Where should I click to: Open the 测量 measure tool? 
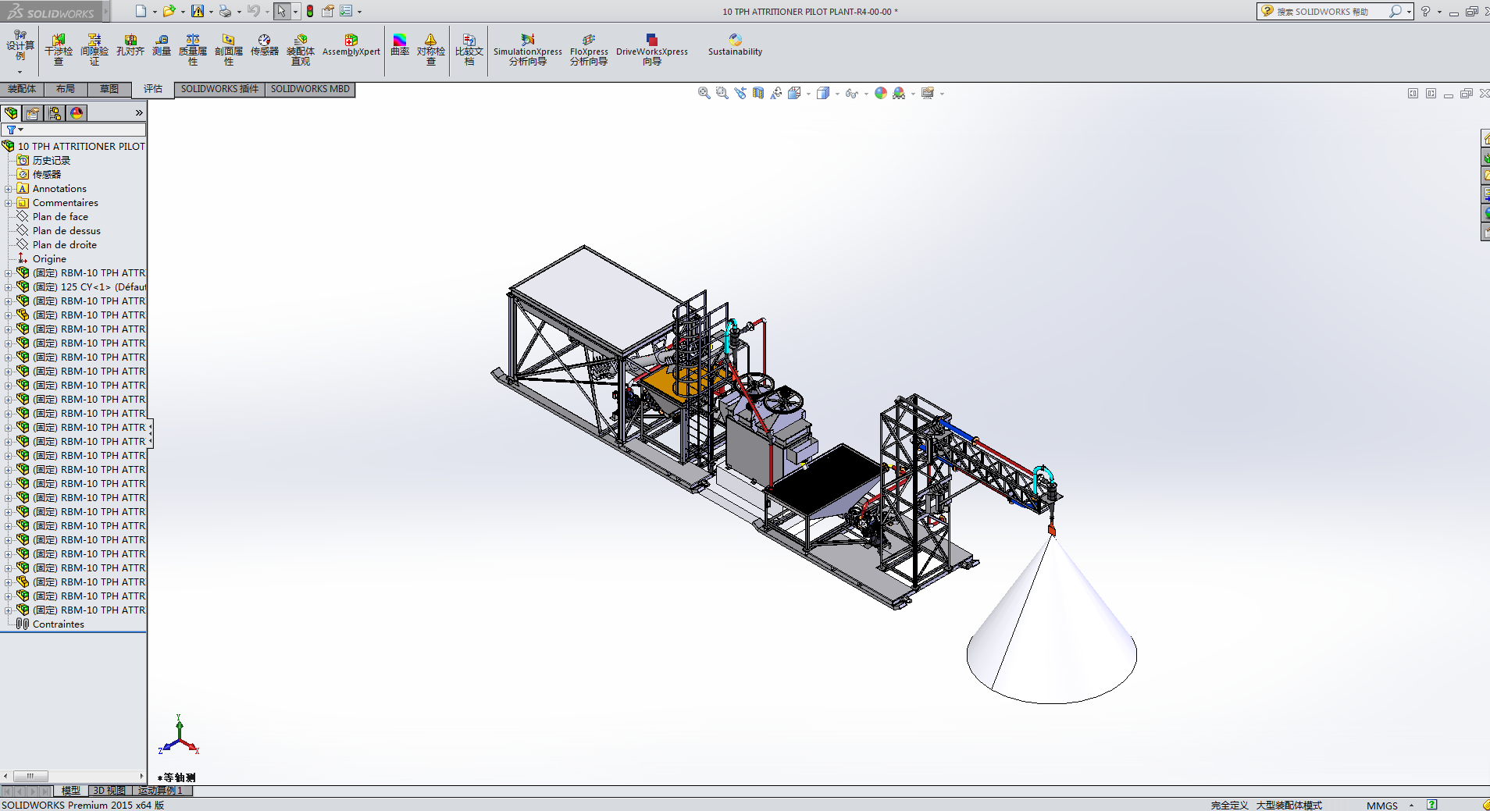[162, 45]
